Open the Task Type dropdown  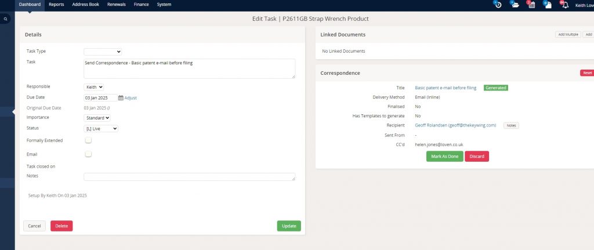click(103, 52)
